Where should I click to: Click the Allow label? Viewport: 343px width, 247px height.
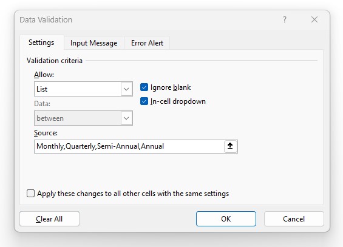click(x=44, y=75)
